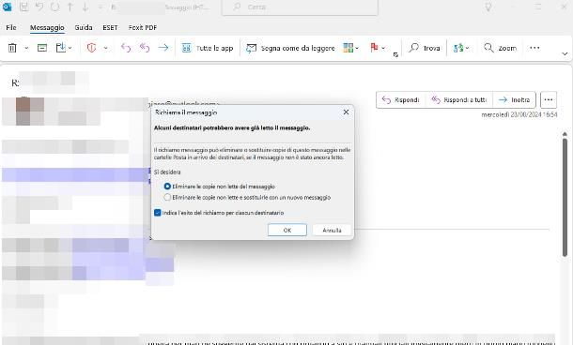
Task: Click Trova search button
Action: (425, 48)
